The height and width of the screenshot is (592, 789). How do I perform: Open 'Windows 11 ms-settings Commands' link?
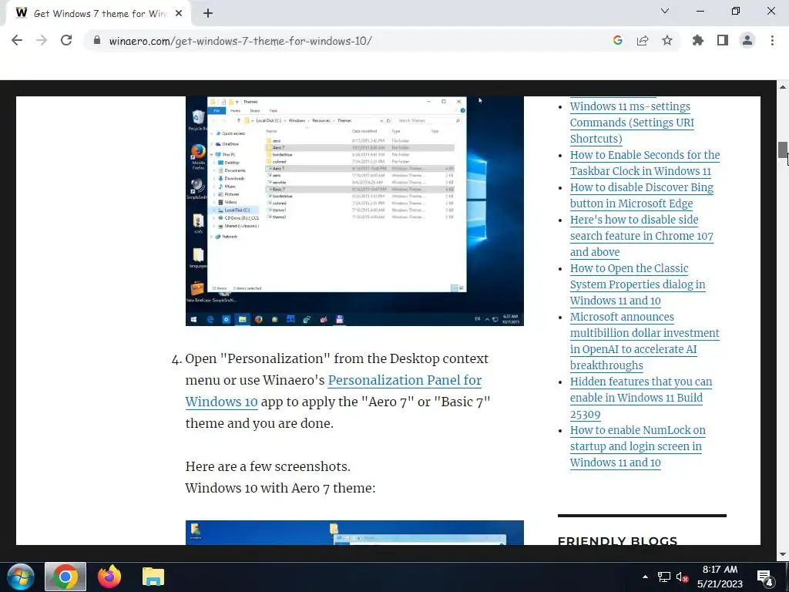[632, 123]
